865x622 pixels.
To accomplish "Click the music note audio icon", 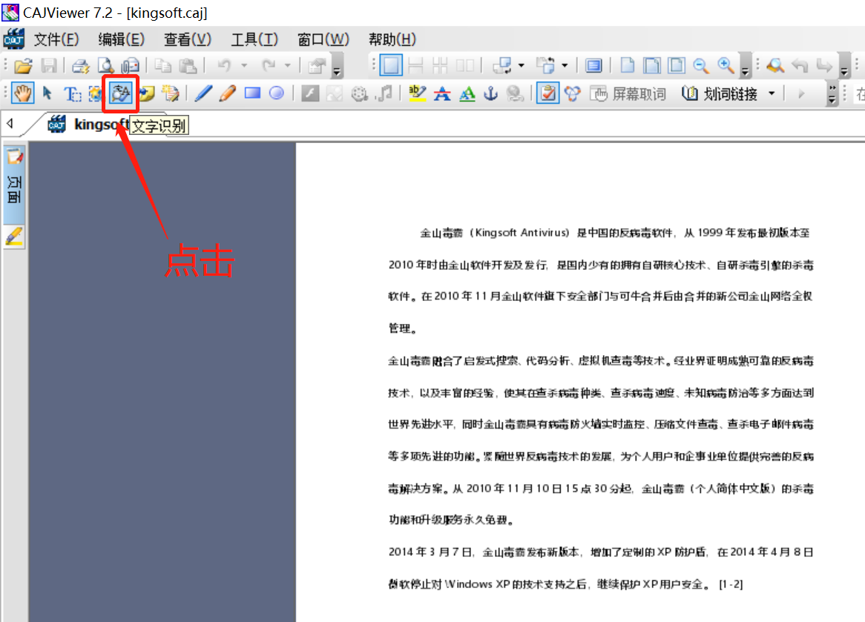I will coord(384,93).
